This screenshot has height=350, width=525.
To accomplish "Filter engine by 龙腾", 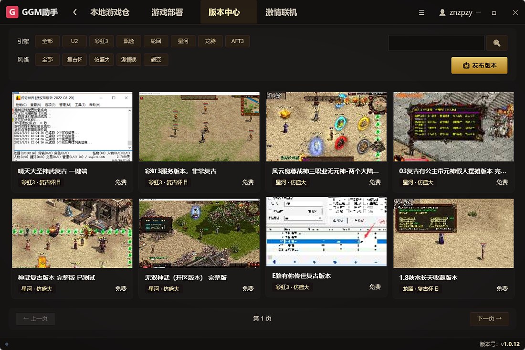I will tap(210, 41).
